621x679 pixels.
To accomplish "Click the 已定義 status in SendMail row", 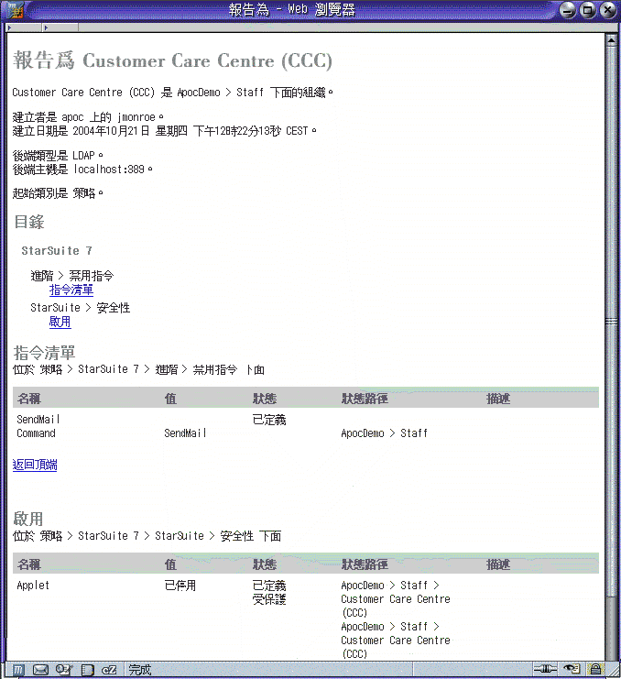I will point(269,420).
